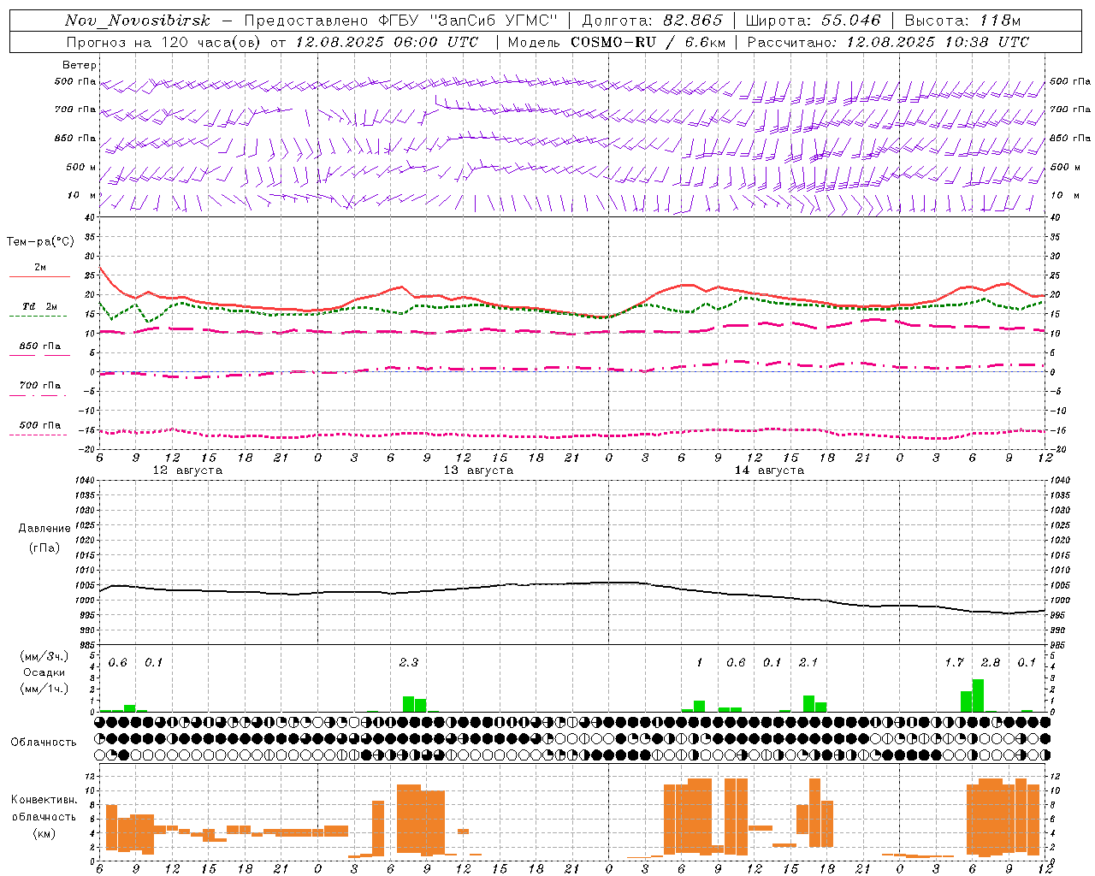Click the 14 августа date label
Viewport: 1095px width, 876px height.
click(769, 471)
